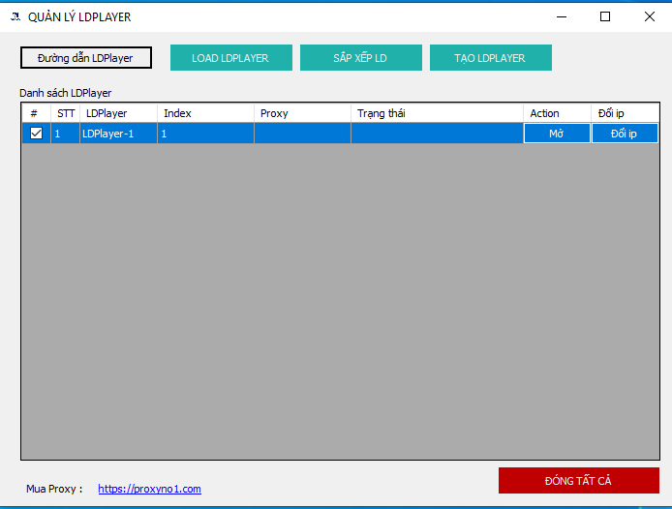672x509 pixels.
Task: Click Mở in the LDPlayer-1 row
Action: tap(557, 134)
